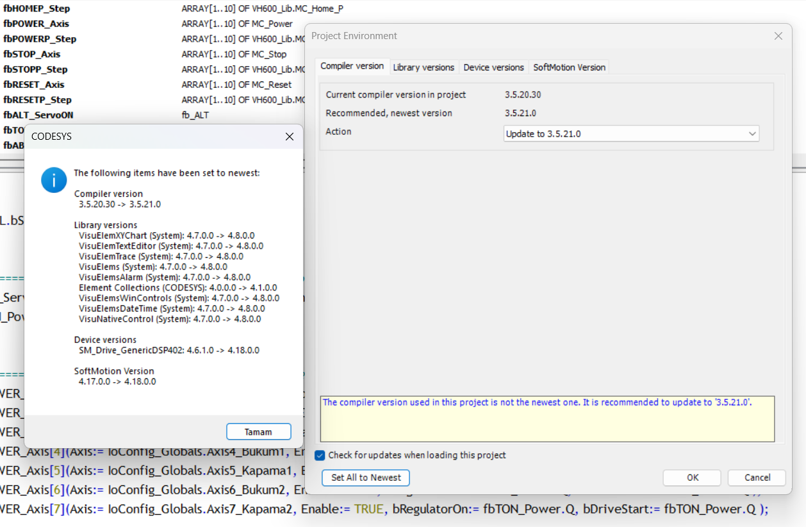Viewport: 806px width, 527px height.
Task: Click the yellow compiler recommendation message box
Action: [x=547, y=419]
